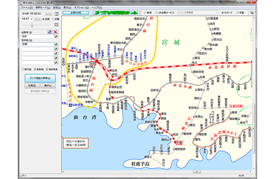Click the 全国(400%) zoom button
This screenshot has height=179, width=274.
click(76, 13)
